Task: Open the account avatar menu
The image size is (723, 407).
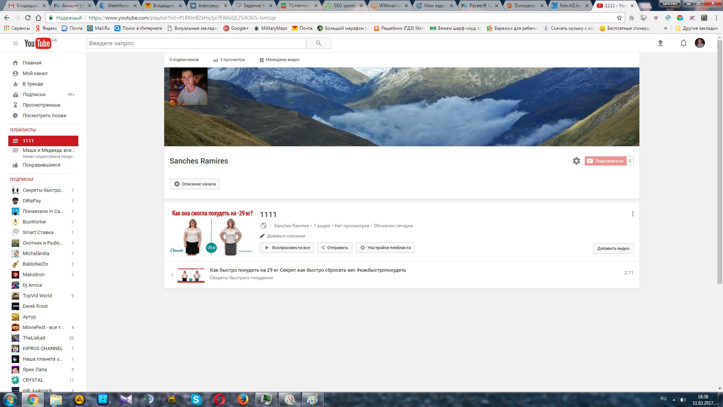Action: [x=700, y=43]
